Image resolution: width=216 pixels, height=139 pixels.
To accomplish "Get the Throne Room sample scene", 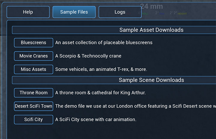I will tap(34, 93).
